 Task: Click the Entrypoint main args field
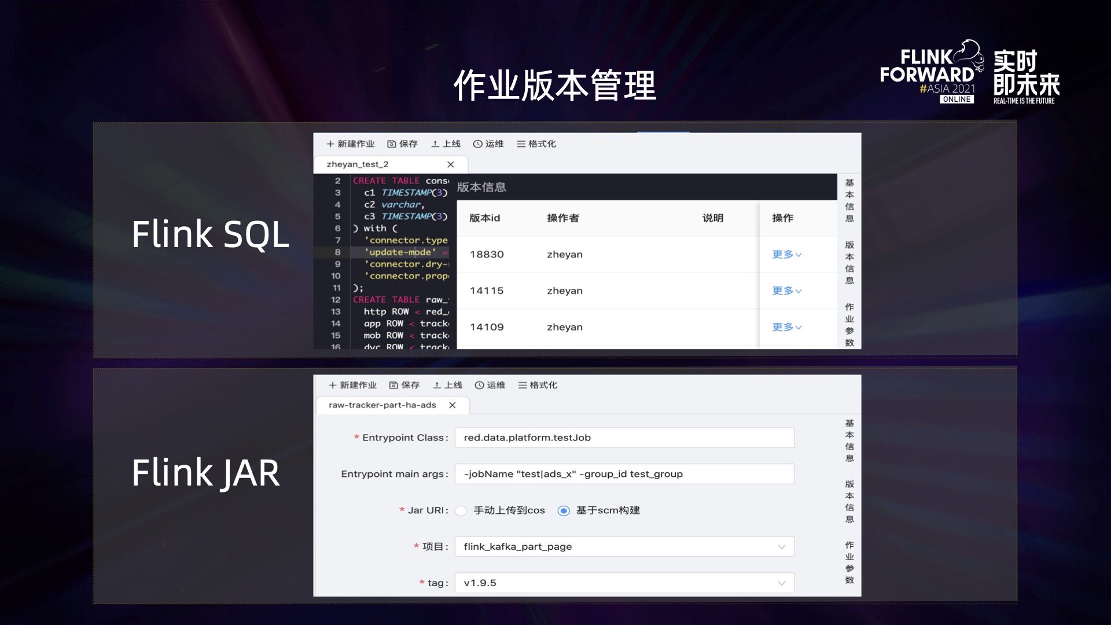coord(624,475)
